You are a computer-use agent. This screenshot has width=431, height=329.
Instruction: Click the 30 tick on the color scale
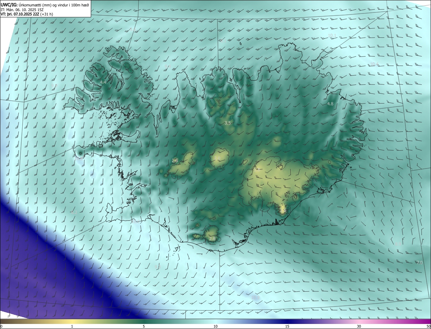click(359, 327)
